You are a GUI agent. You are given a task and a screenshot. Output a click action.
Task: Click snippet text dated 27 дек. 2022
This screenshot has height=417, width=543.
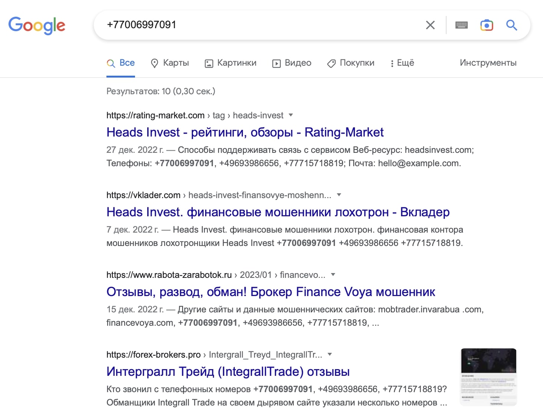pyautogui.click(x=290, y=157)
